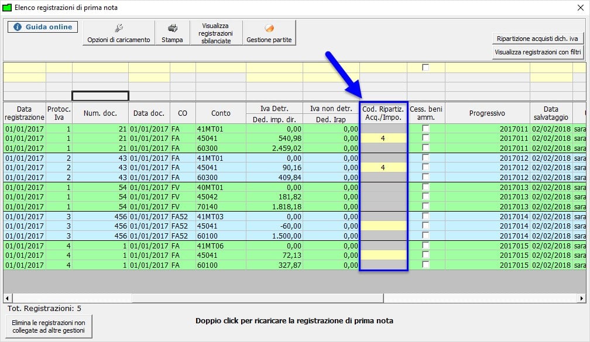Click the CO column header
The height and width of the screenshot is (342, 590).
coord(183,113)
